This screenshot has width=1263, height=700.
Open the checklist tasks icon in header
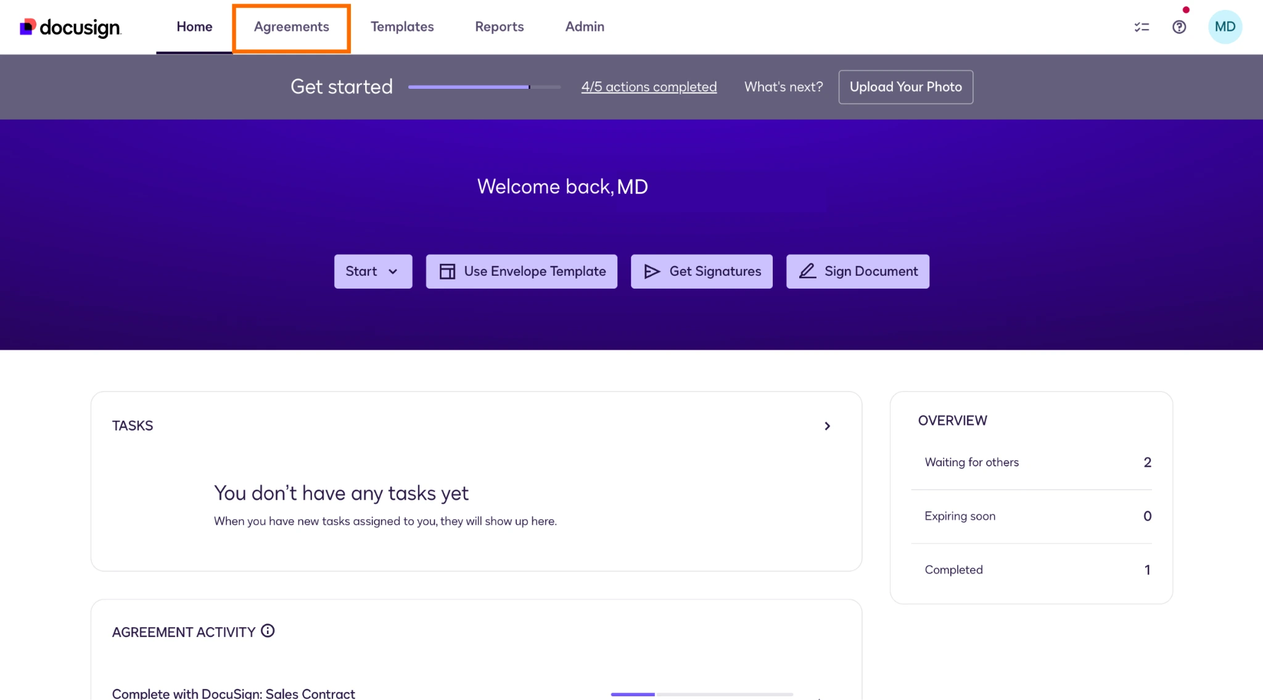pyautogui.click(x=1142, y=27)
